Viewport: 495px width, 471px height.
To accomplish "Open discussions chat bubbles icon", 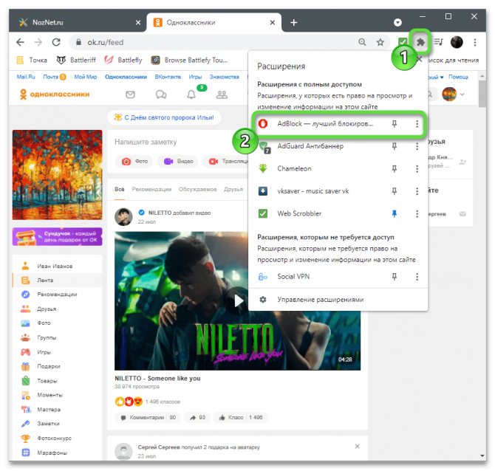I will [x=161, y=94].
